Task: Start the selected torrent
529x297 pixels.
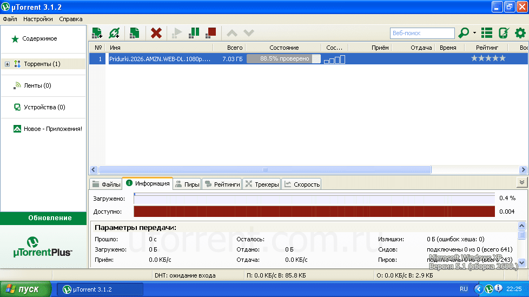Action: click(x=177, y=33)
